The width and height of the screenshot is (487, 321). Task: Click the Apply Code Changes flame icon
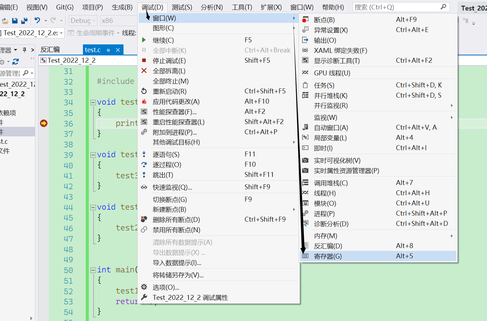coord(144,101)
